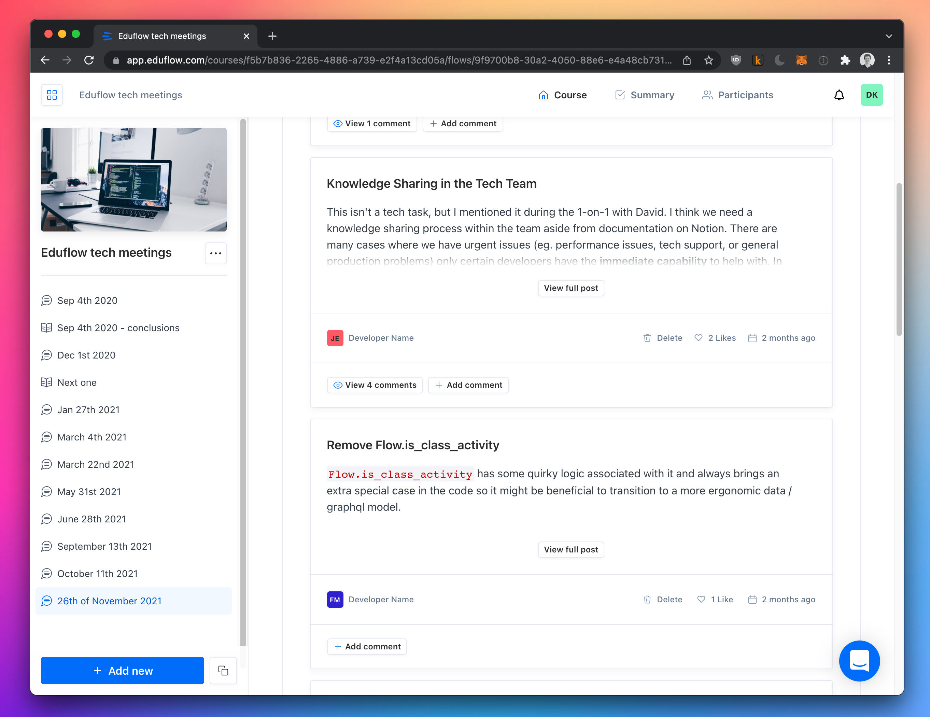Bookmark this page with the star icon
The width and height of the screenshot is (930, 717).
(x=708, y=60)
